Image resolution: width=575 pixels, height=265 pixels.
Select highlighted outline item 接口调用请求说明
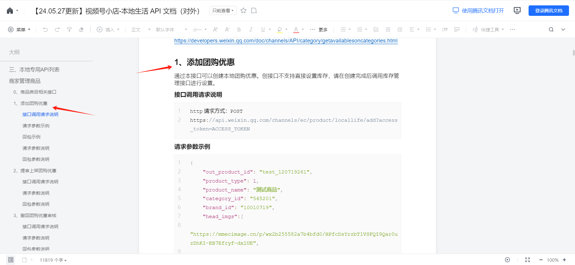click(40, 115)
